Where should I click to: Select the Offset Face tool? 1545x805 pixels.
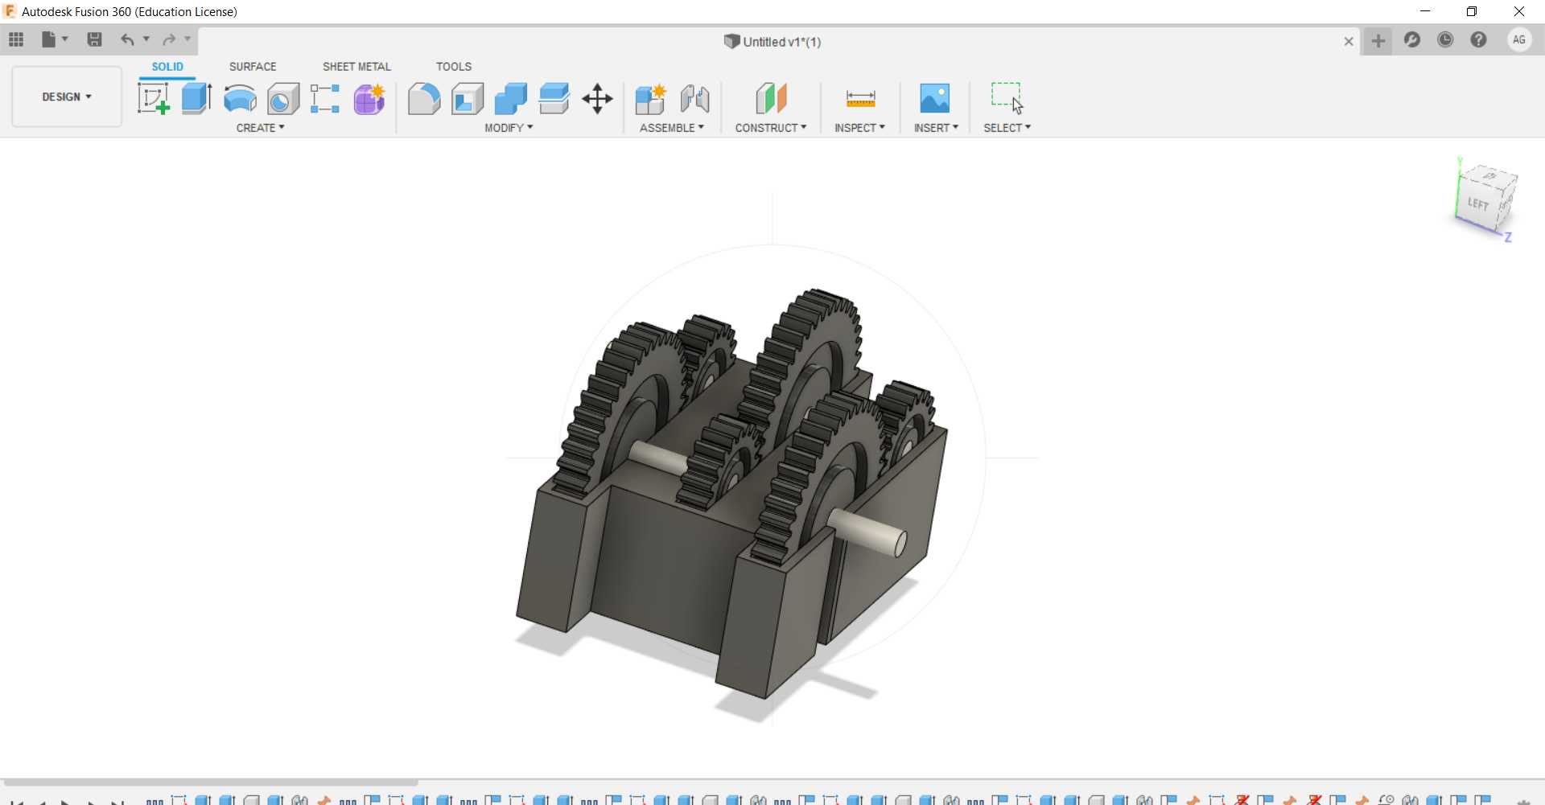(554, 99)
